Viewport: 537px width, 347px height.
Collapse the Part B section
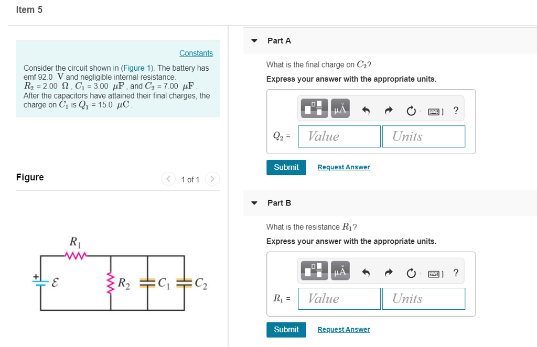click(254, 203)
